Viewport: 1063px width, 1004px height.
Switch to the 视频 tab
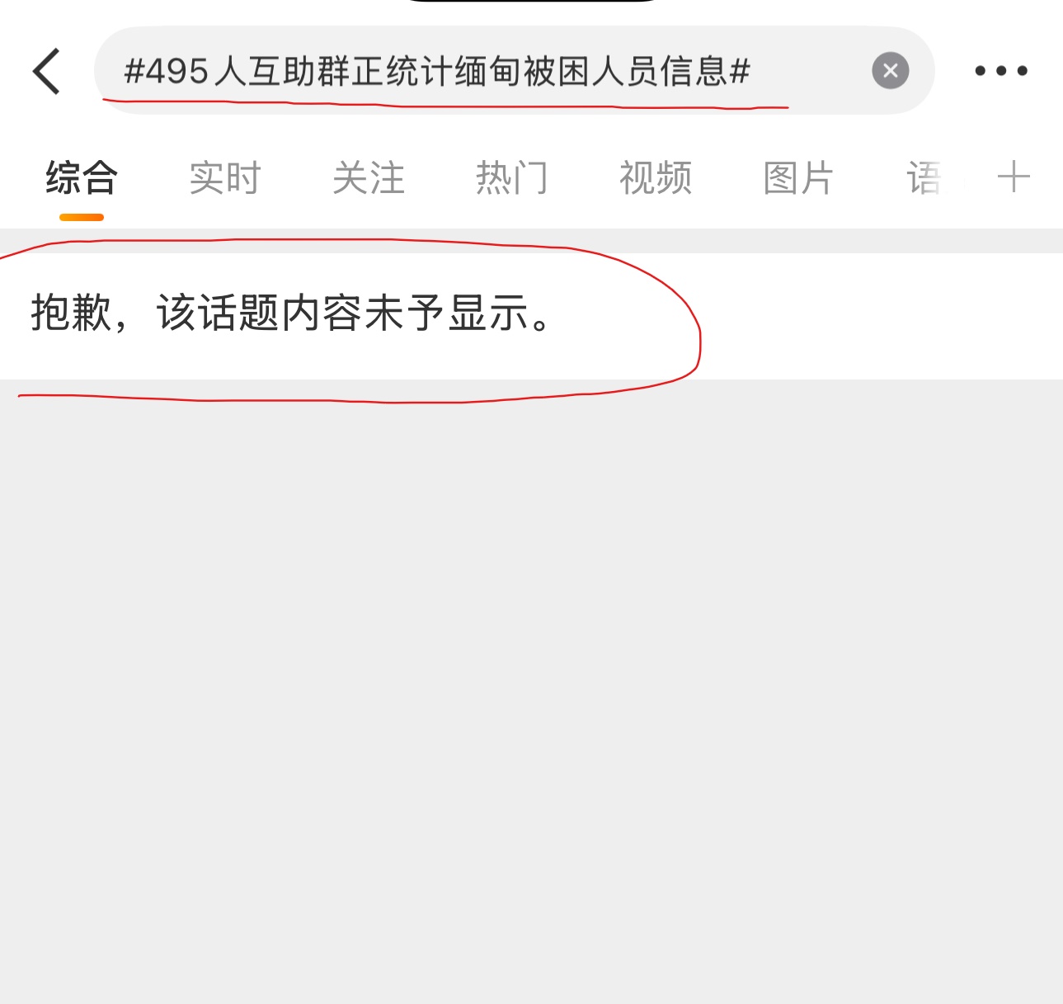tap(656, 178)
